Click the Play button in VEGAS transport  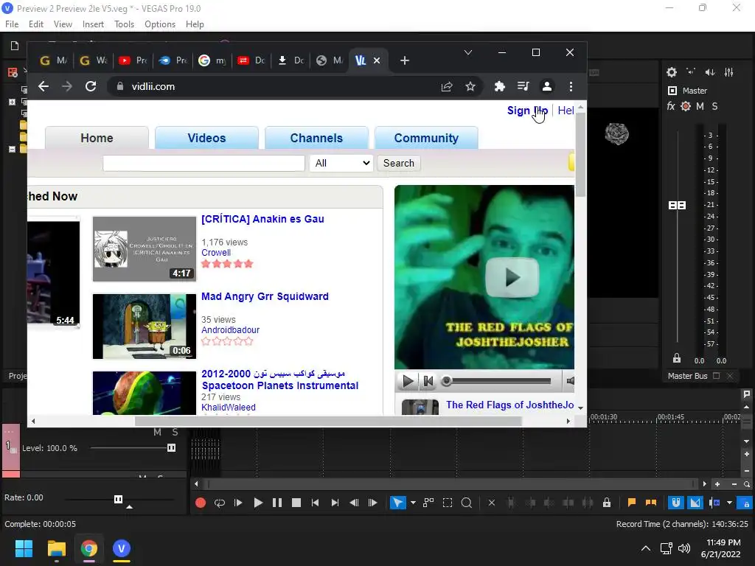[x=258, y=503]
